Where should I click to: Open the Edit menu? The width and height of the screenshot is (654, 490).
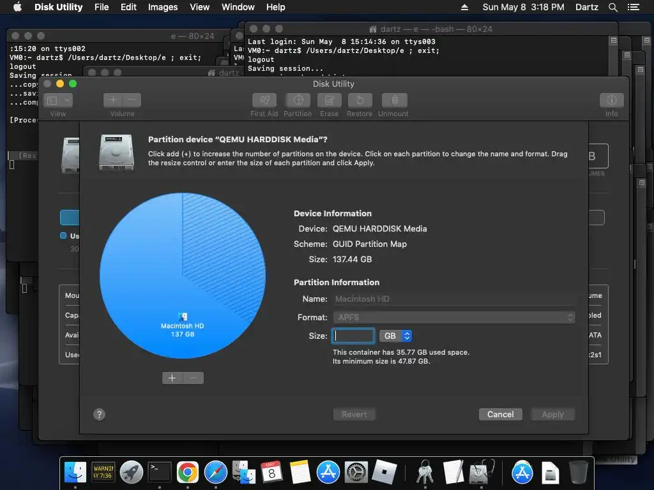pyautogui.click(x=128, y=7)
